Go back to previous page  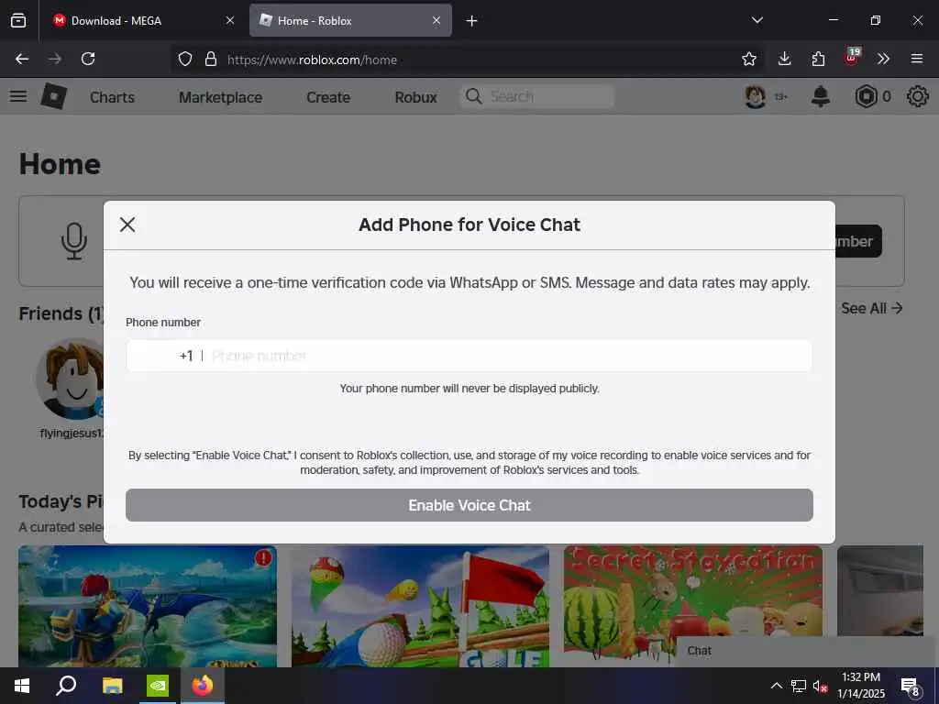[22, 59]
